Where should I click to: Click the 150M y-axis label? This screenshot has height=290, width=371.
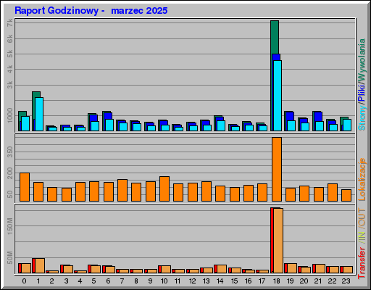(9, 226)
